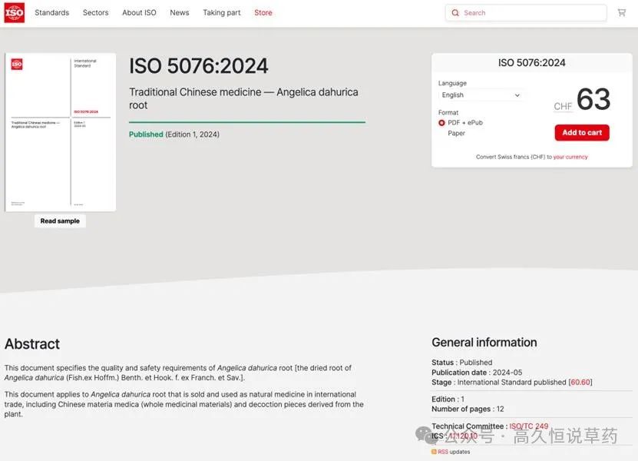The height and width of the screenshot is (461, 638).
Task: Click the ISO logo home icon
Action: tap(15, 12)
